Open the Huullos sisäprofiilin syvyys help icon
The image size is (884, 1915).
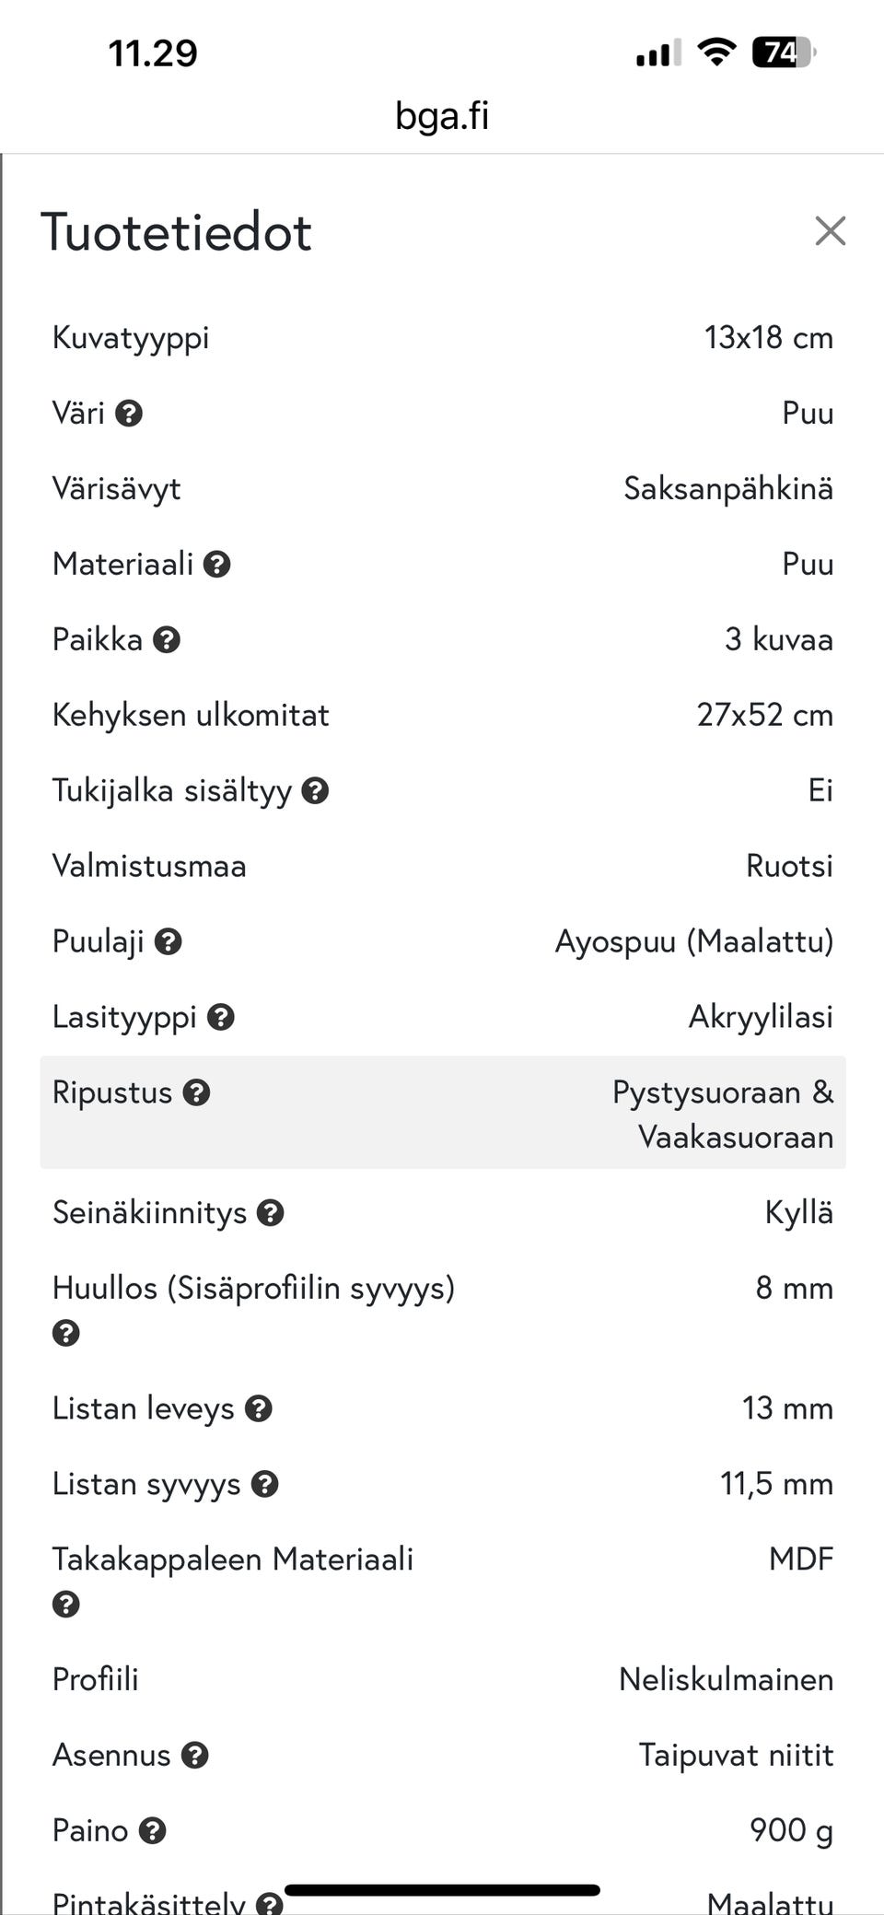pyautogui.click(x=65, y=1332)
